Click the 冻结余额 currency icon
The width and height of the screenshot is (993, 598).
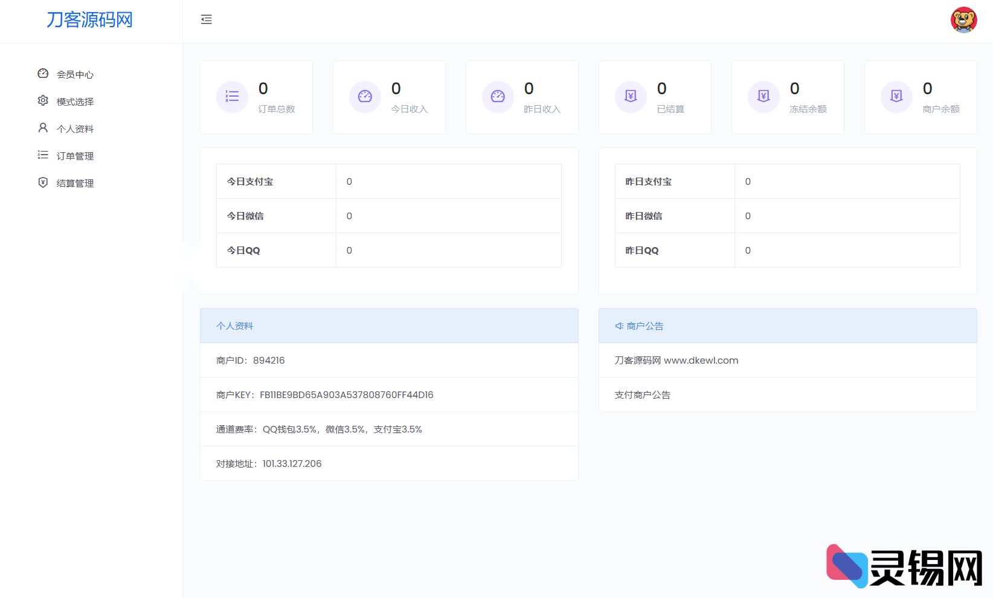pos(763,97)
